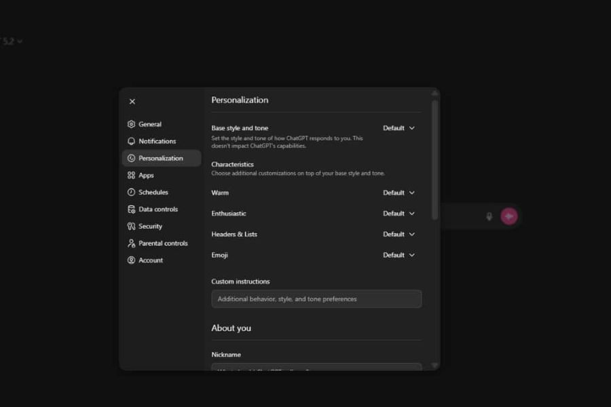Click the Nickname input field
611x407 pixels.
point(316,367)
